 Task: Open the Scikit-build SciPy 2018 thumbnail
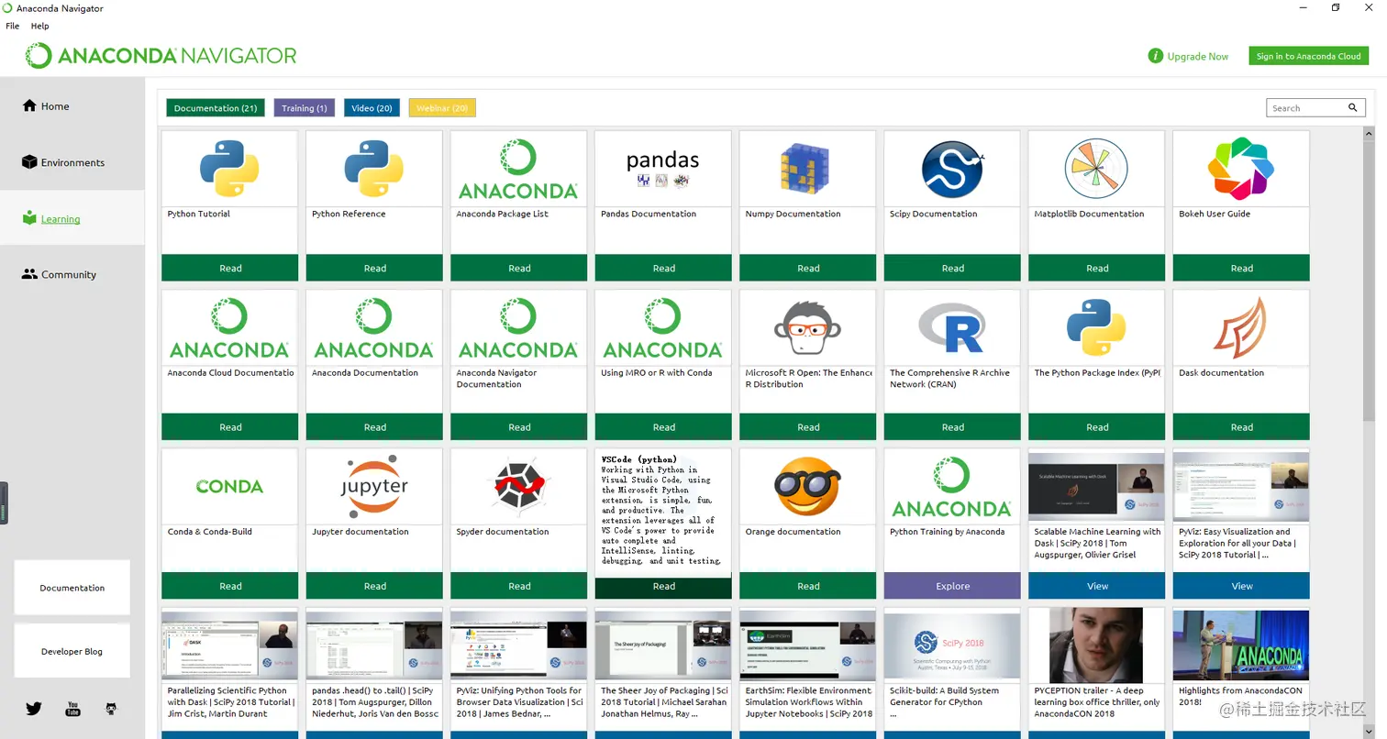tap(952, 645)
